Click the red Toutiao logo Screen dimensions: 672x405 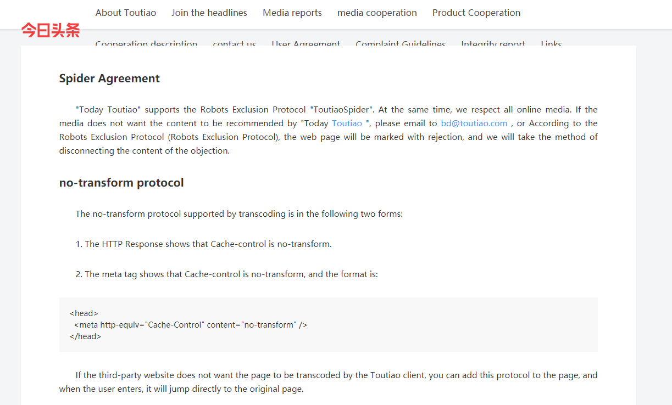tap(51, 30)
